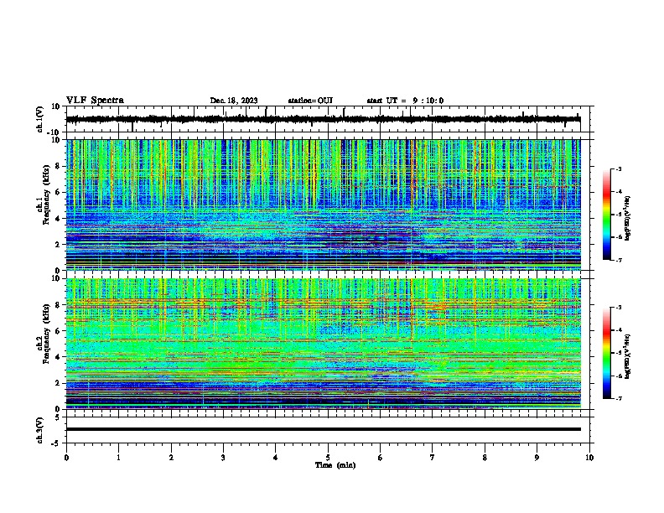Click time axis tick label 2
Screen dimensions: 664x513
[171, 458]
